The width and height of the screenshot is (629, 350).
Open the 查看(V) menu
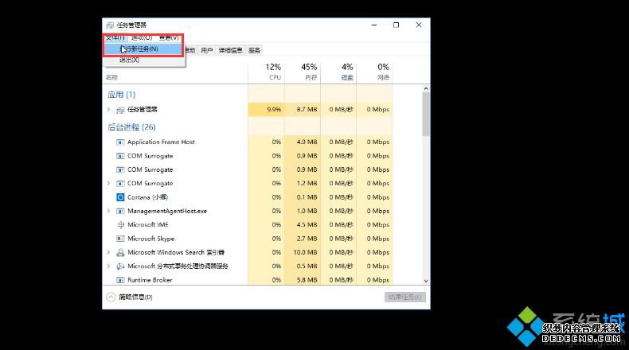[169, 37]
